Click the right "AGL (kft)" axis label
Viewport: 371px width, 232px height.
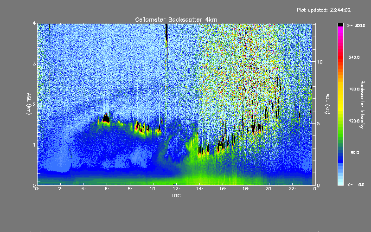pyautogui.click(x=328, y=104)
